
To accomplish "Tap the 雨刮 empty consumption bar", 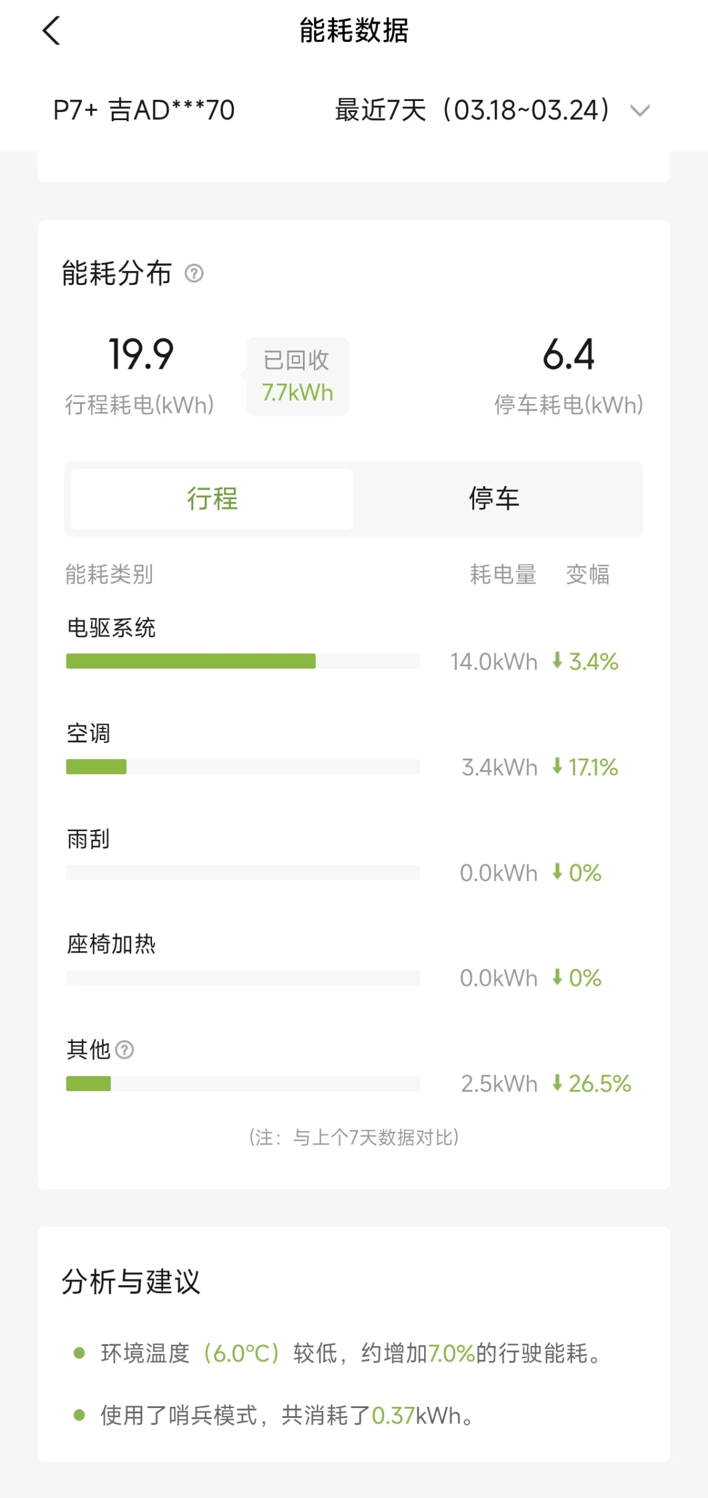I will [x=243, y=872].
